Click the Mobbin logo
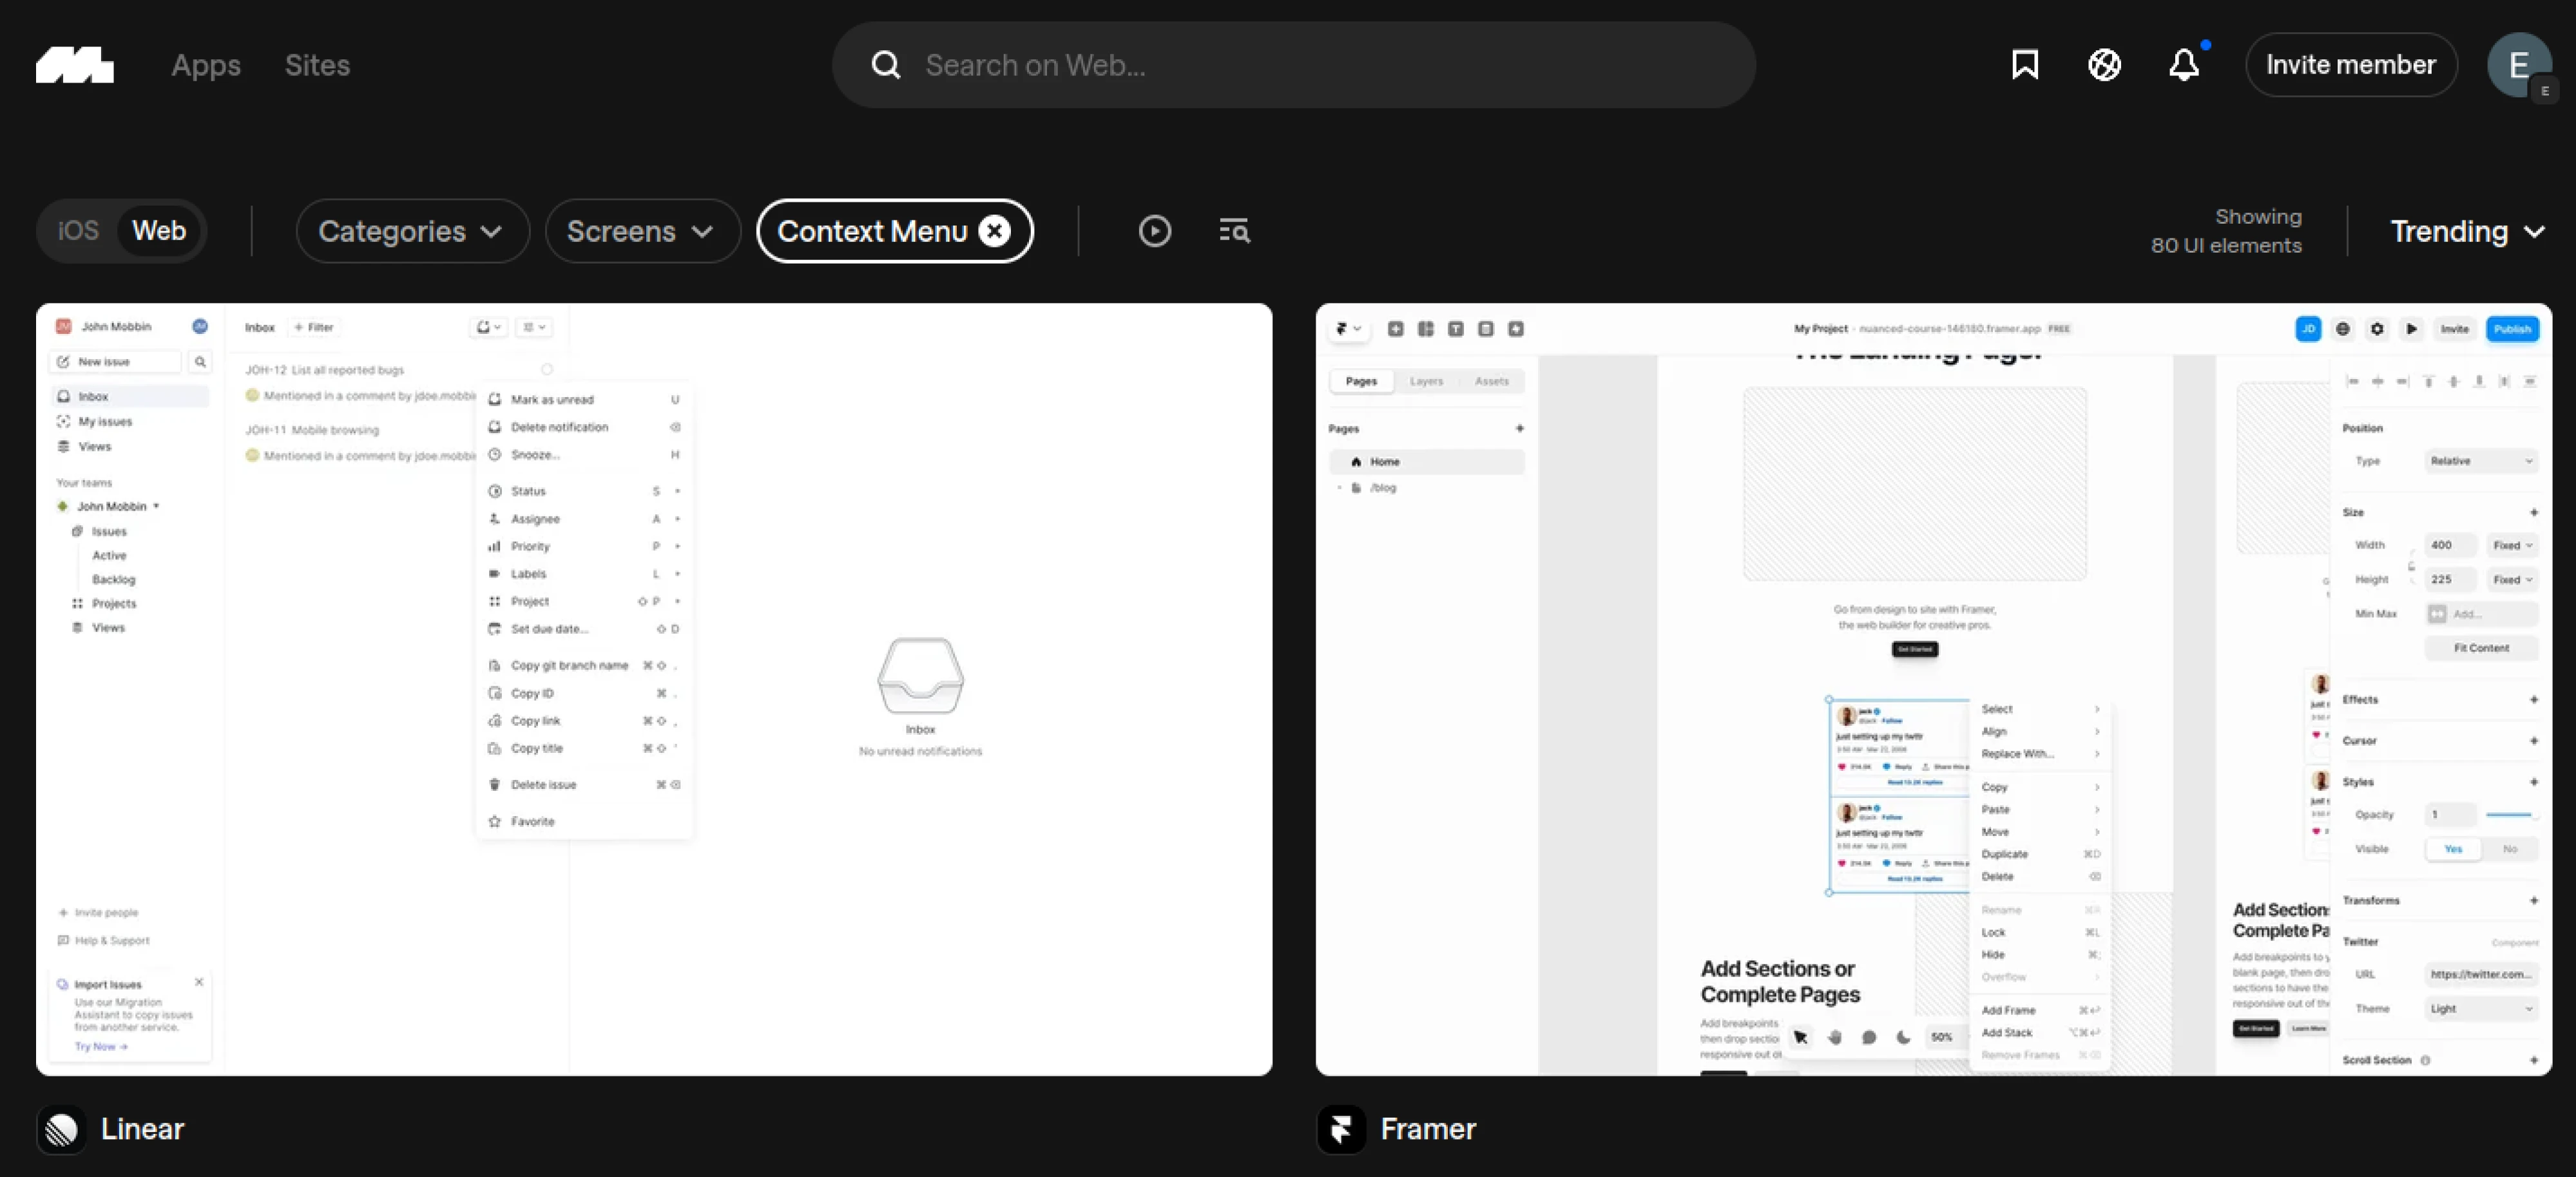The height and width of the screenshot is (1177, 2576). (75, 65)
